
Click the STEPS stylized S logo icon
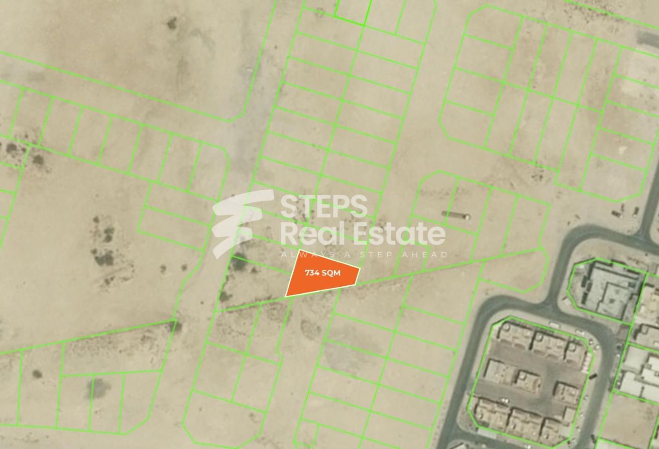point(243,223)
